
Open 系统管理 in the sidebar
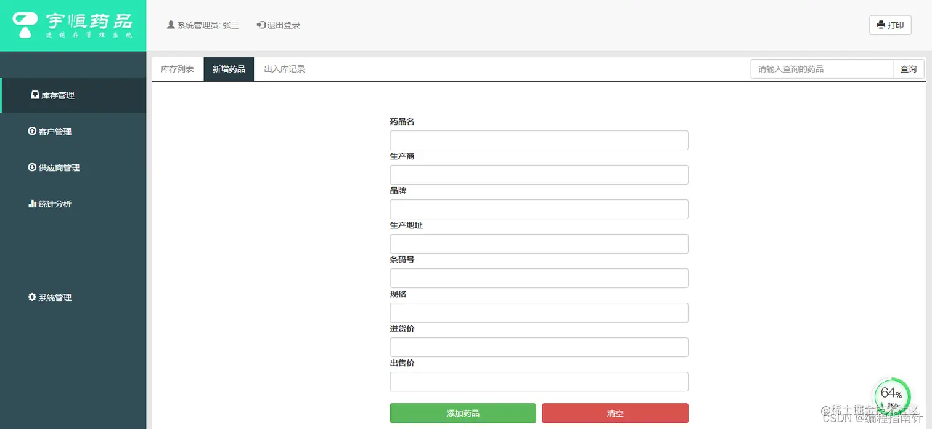[73, 297]
